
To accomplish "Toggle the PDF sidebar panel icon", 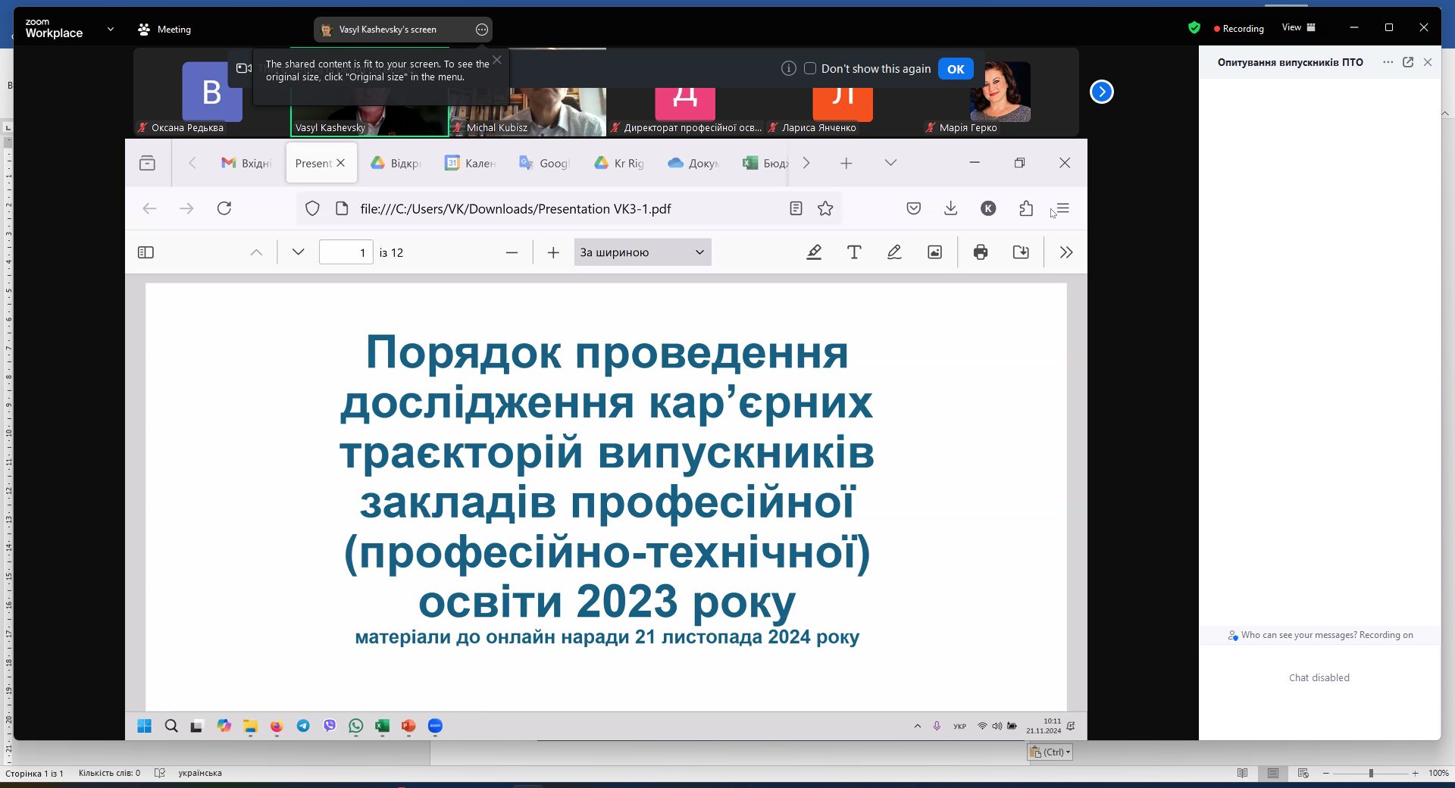I will (146, 252).
